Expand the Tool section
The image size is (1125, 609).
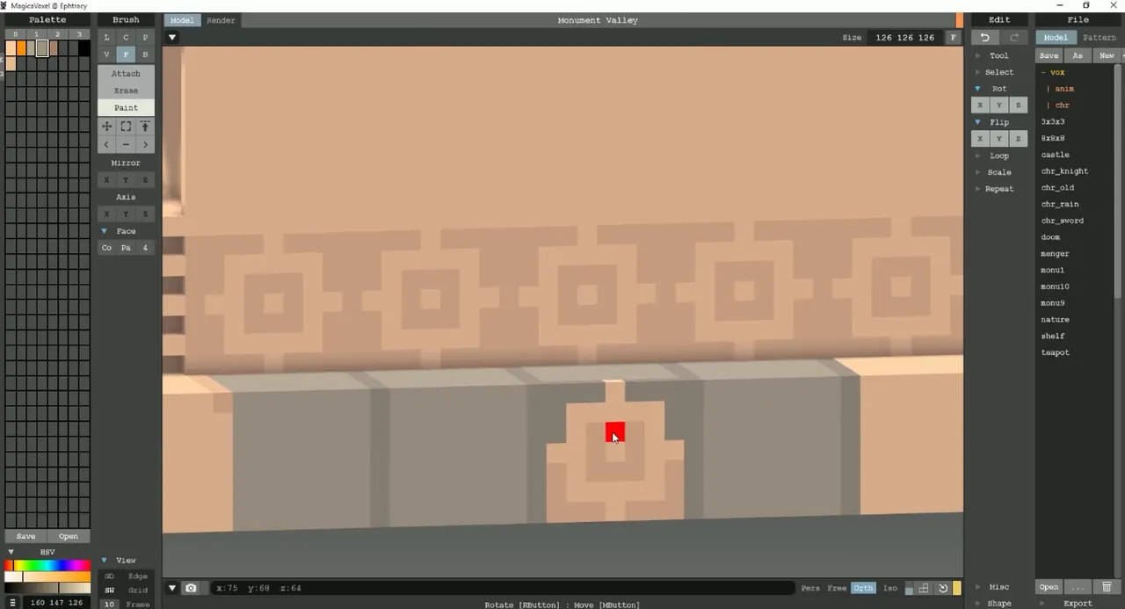977,55
